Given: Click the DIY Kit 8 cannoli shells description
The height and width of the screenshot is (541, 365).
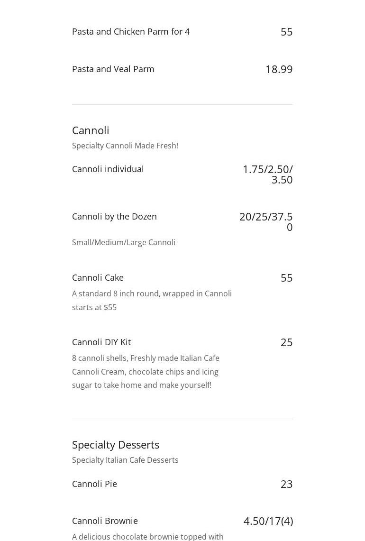Looking at the screenshot, I should point(146,371).
